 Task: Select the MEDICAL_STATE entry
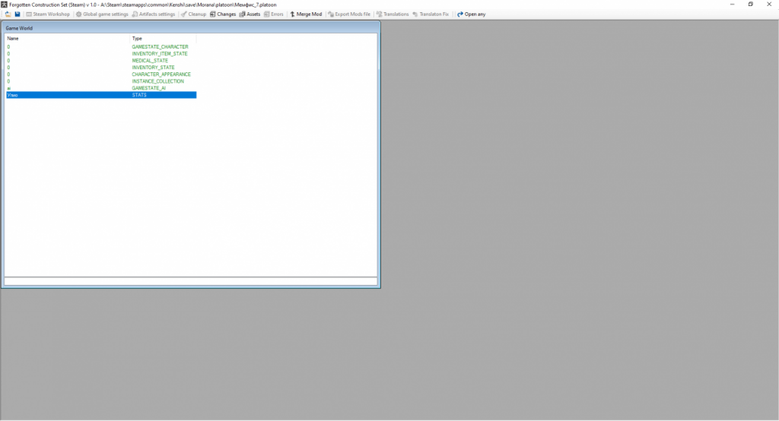coord(150,61)
